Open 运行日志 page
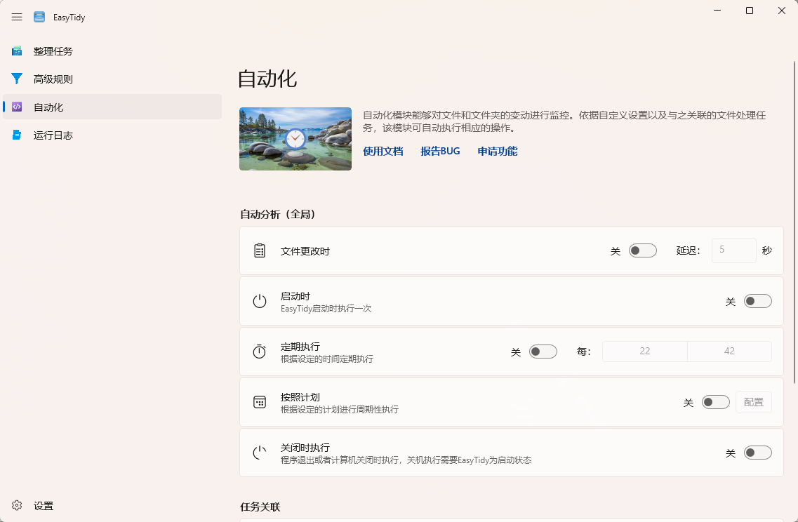This screenshot has width=798, height=522. (x=112, y=135)
